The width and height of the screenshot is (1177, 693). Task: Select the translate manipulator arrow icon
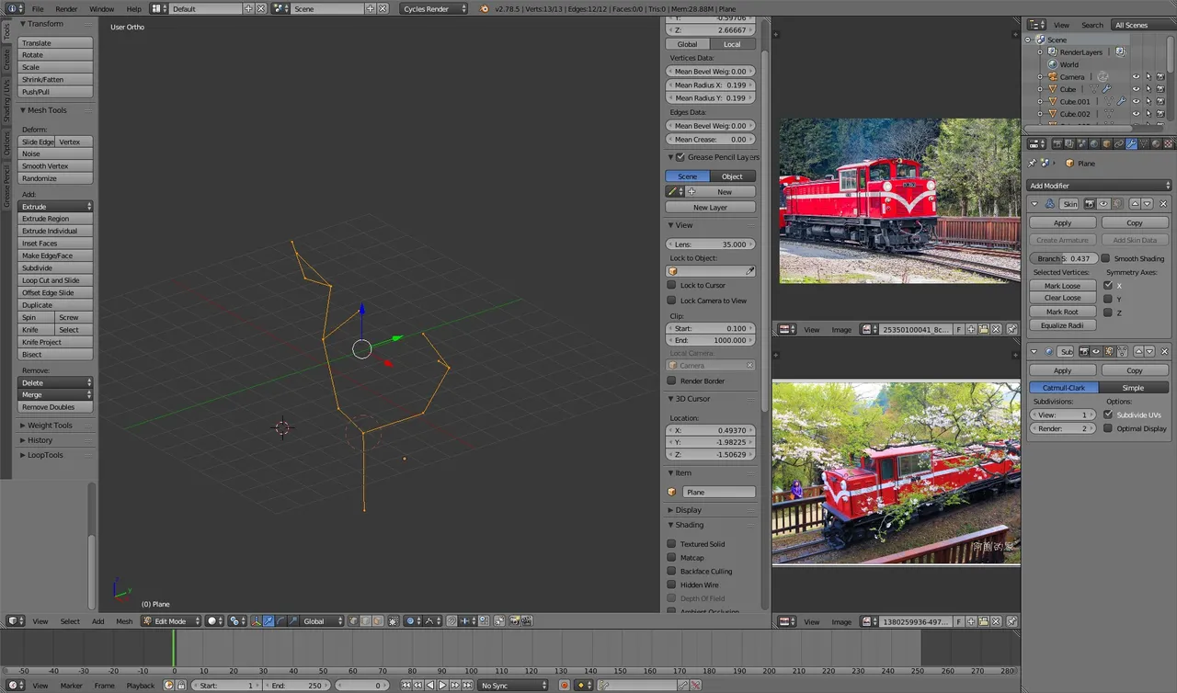pos(269,621)
